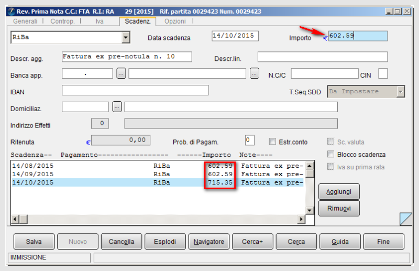Image resolution: width=419 pixels, height=271 pixels.
Task: Focus the Banca app. code field
Action: click(87, 73)
